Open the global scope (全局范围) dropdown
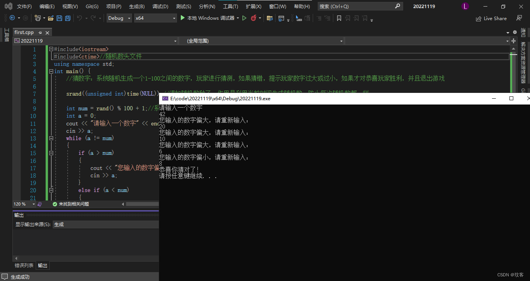This screenshot has height=281, width=530. click(261, 41)
